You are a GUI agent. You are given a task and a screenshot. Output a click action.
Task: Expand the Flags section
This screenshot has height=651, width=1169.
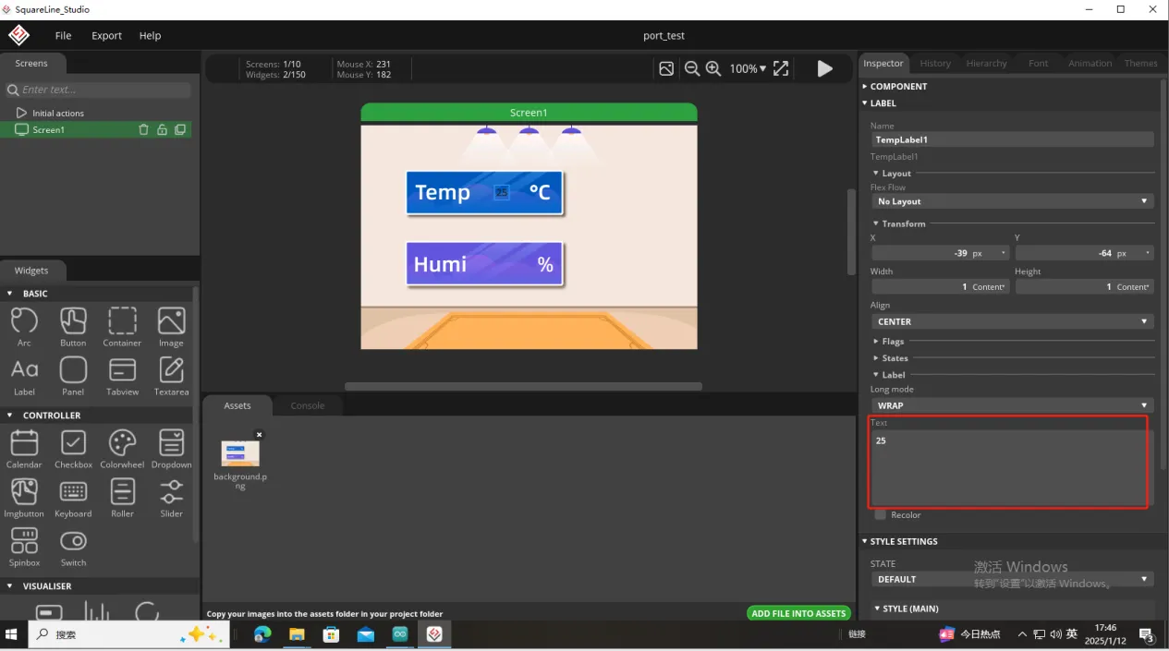[x=893, y=342]
